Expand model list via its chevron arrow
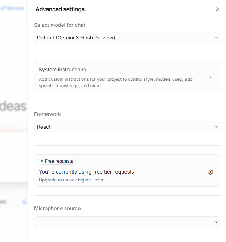This screenshot has width=226, height=242. [217, 37]
